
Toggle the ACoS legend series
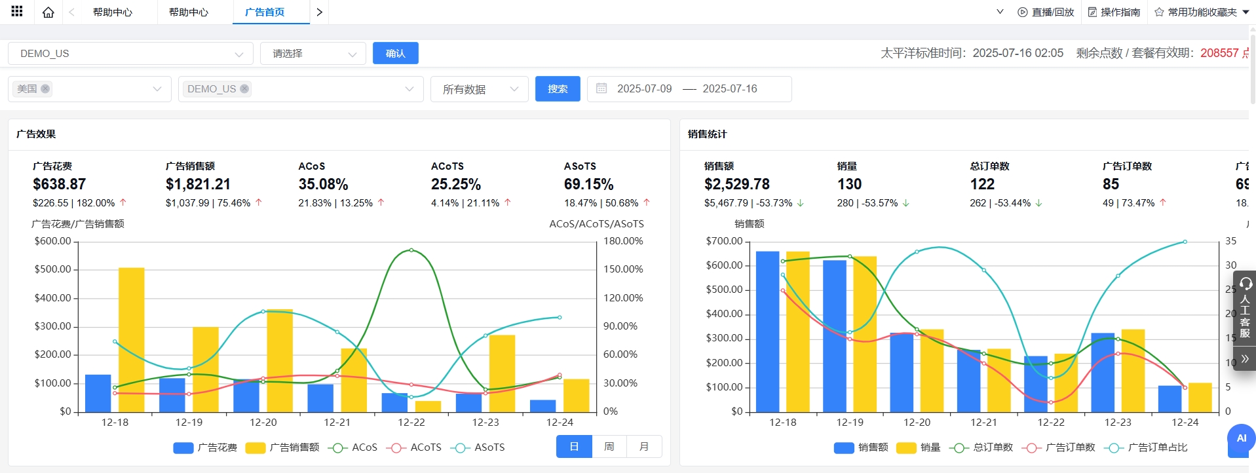point(352,447)
